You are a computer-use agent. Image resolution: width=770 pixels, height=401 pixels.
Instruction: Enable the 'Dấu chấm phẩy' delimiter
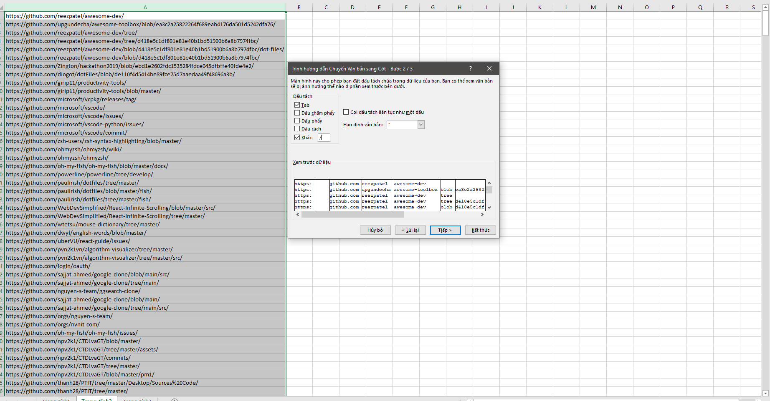(x=297, y=113)
